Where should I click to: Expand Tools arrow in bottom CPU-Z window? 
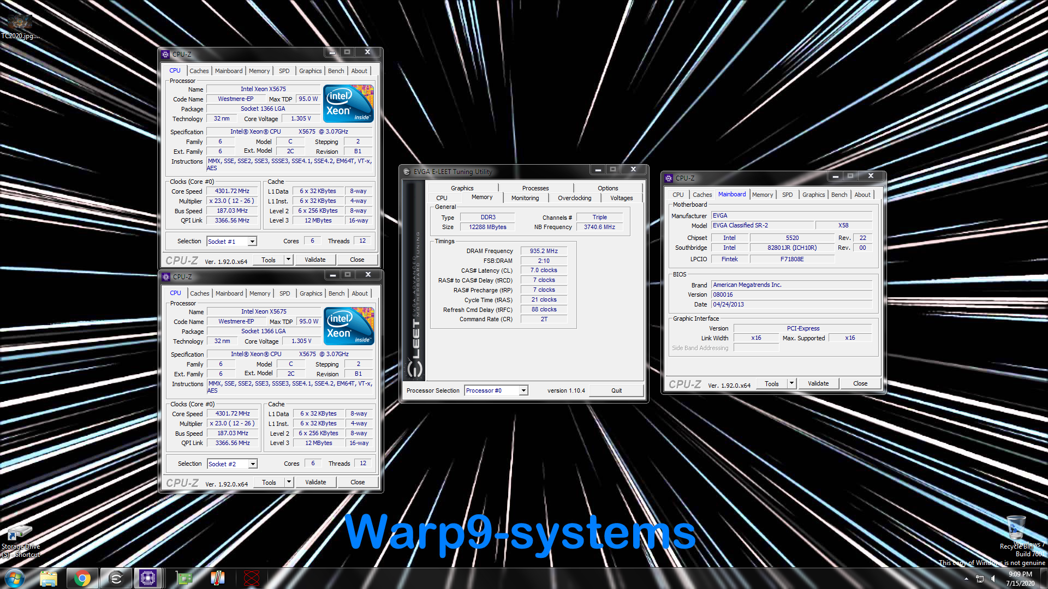289,482
